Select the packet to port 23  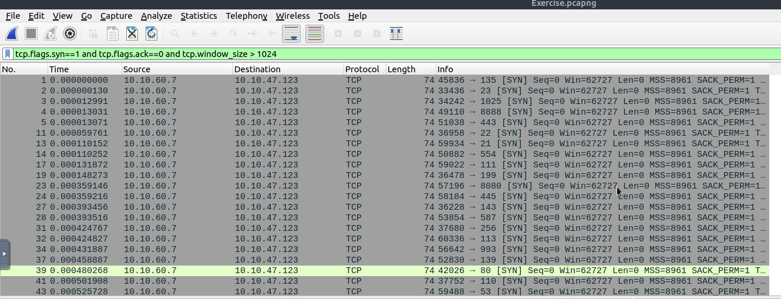click(383, 91)
